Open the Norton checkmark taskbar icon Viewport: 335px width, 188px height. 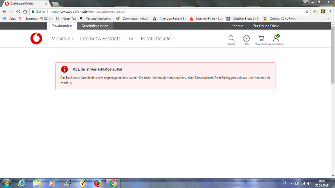point(83,183)
